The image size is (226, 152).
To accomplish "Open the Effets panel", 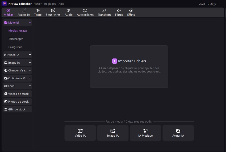I will 131,12.
